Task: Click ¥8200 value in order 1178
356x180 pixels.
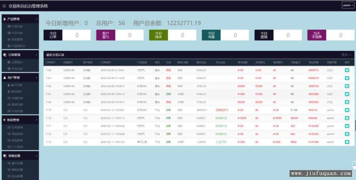Action: pos(294,118)
